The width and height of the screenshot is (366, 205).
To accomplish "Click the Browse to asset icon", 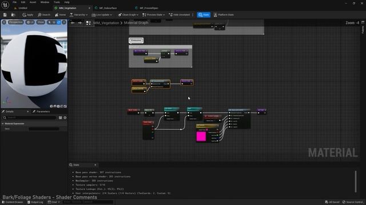I will [x=13, y=15].
